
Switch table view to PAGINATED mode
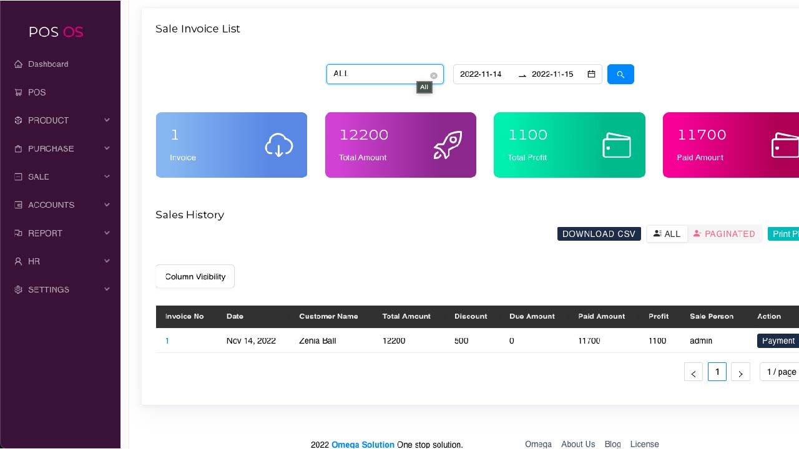tap(724, 234)
